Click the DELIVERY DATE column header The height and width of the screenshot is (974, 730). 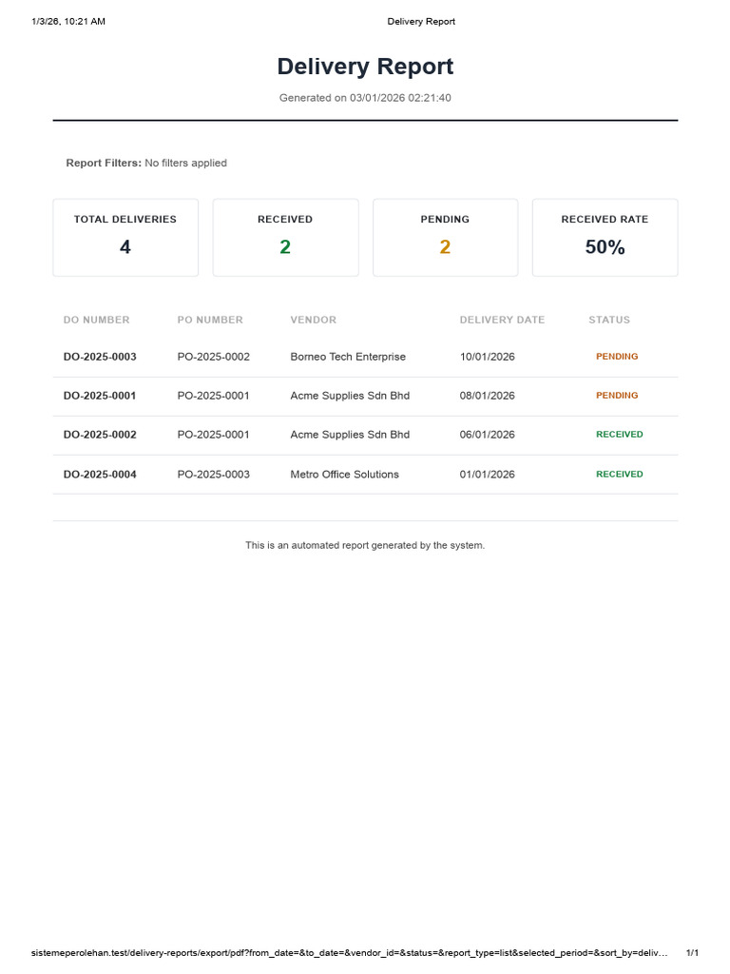coord(502,320)
